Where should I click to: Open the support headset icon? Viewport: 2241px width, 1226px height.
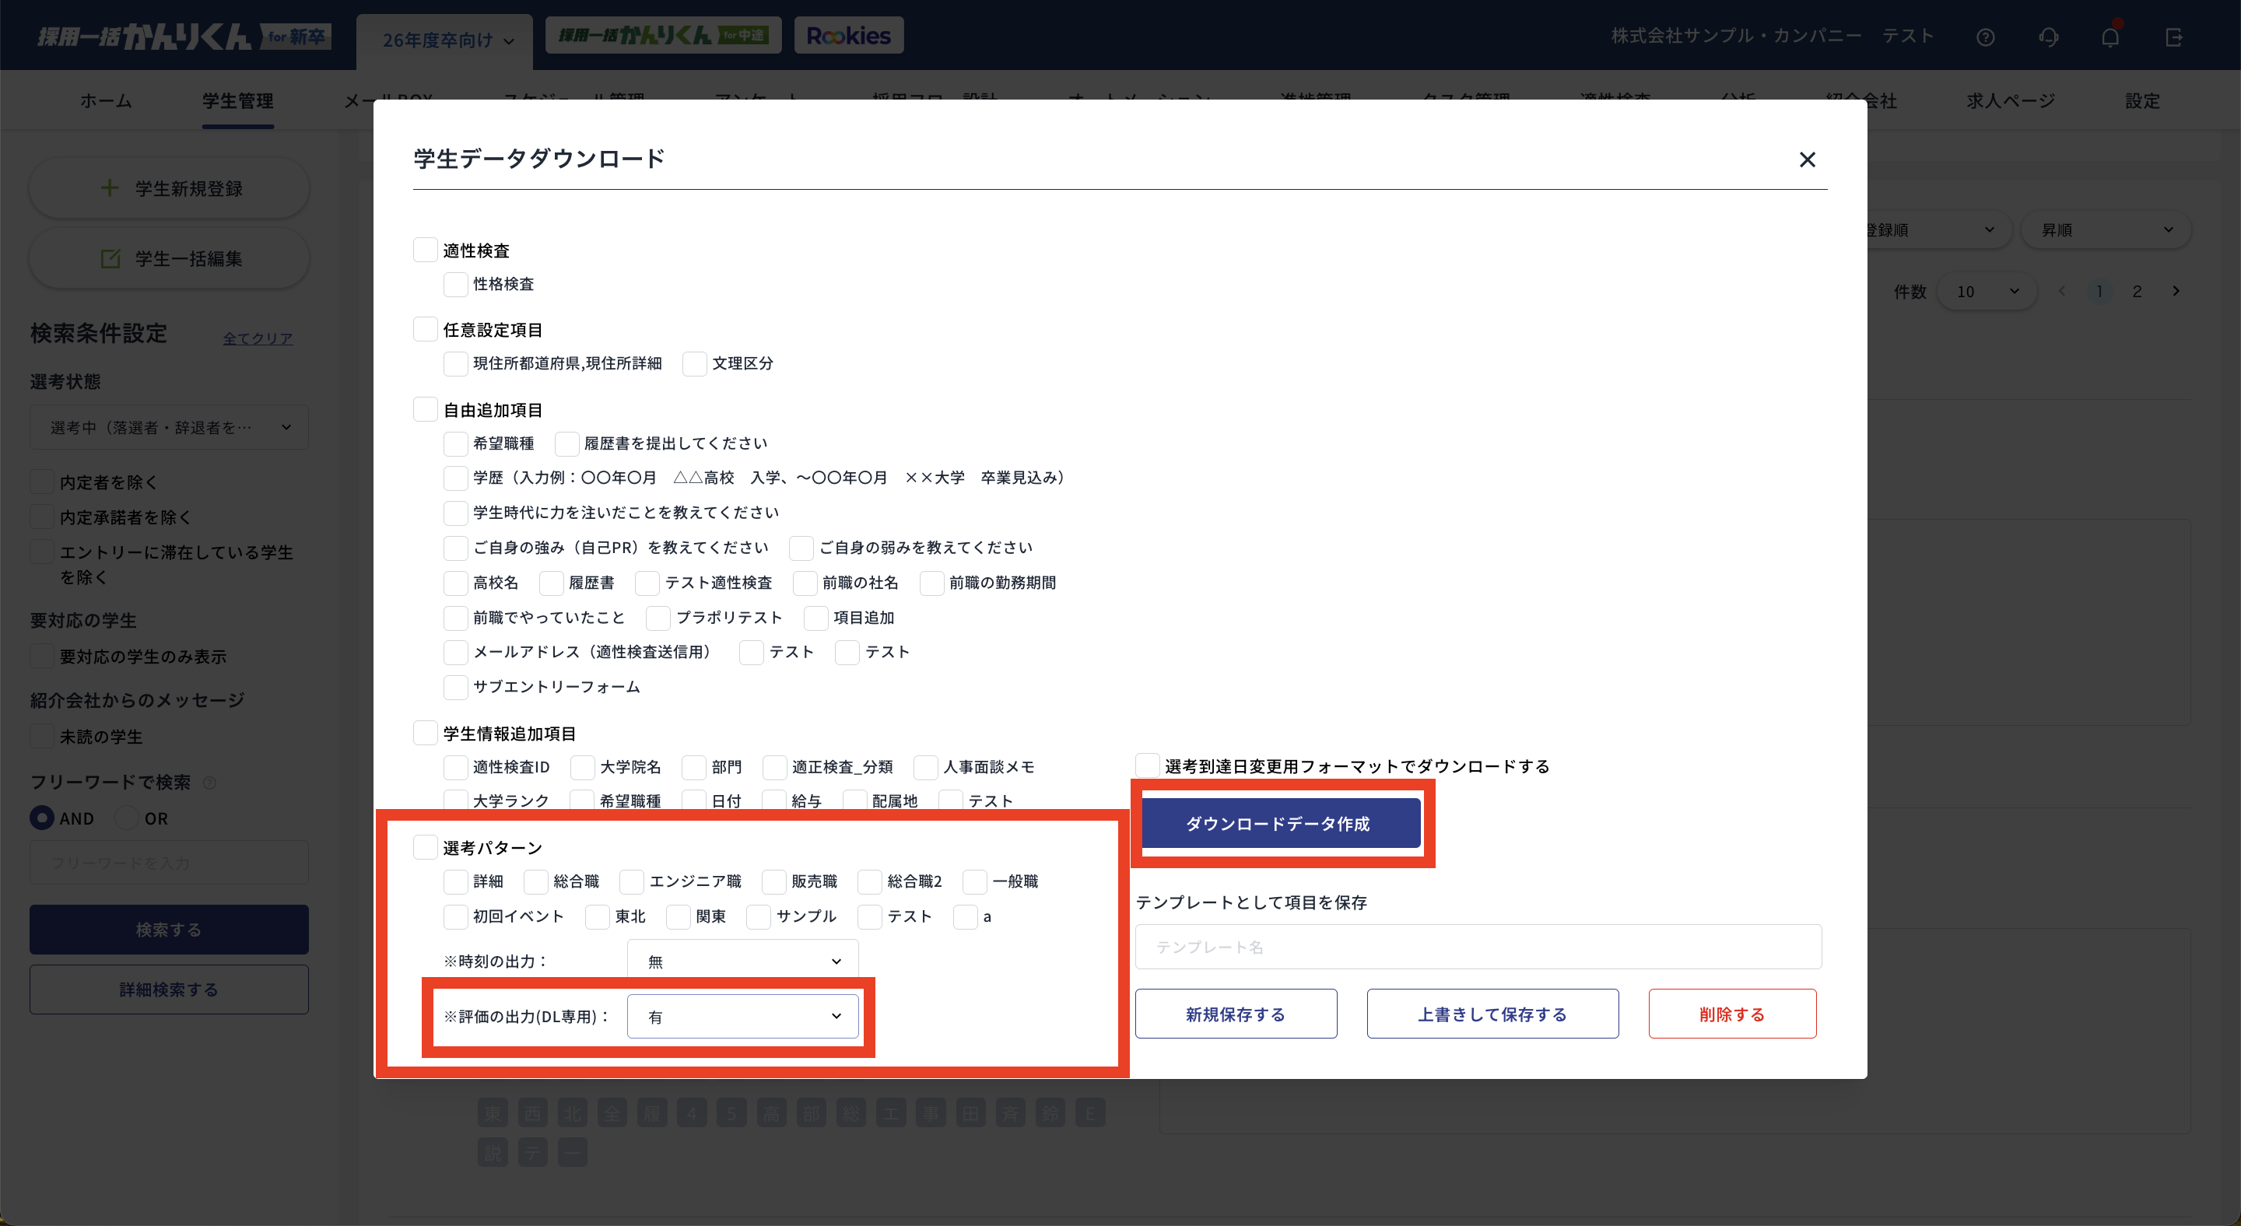coord(2049,37)
